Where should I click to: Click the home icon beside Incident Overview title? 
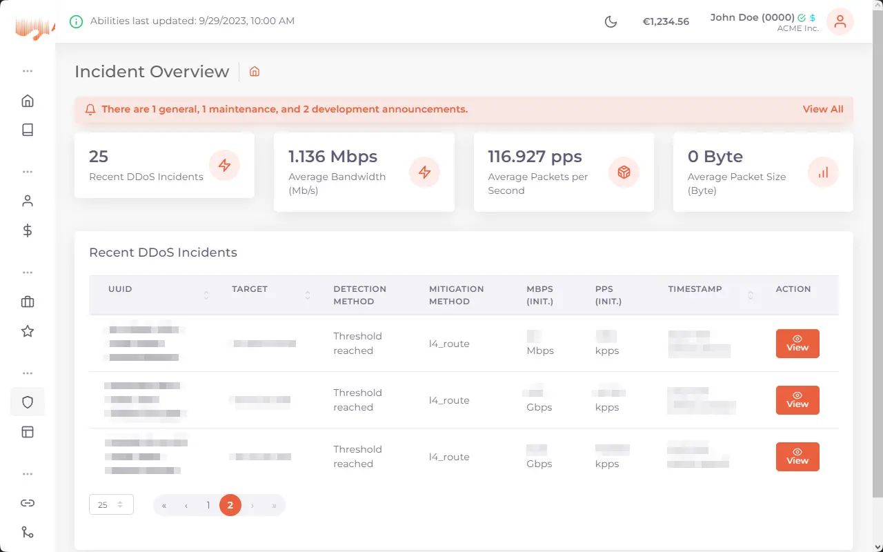click(254, 71)
